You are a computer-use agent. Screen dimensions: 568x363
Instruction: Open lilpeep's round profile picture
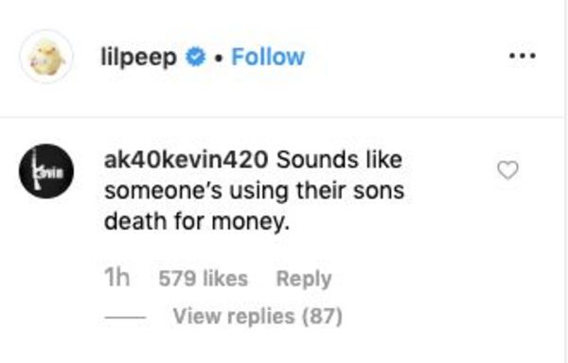click(x=46, y=57)
